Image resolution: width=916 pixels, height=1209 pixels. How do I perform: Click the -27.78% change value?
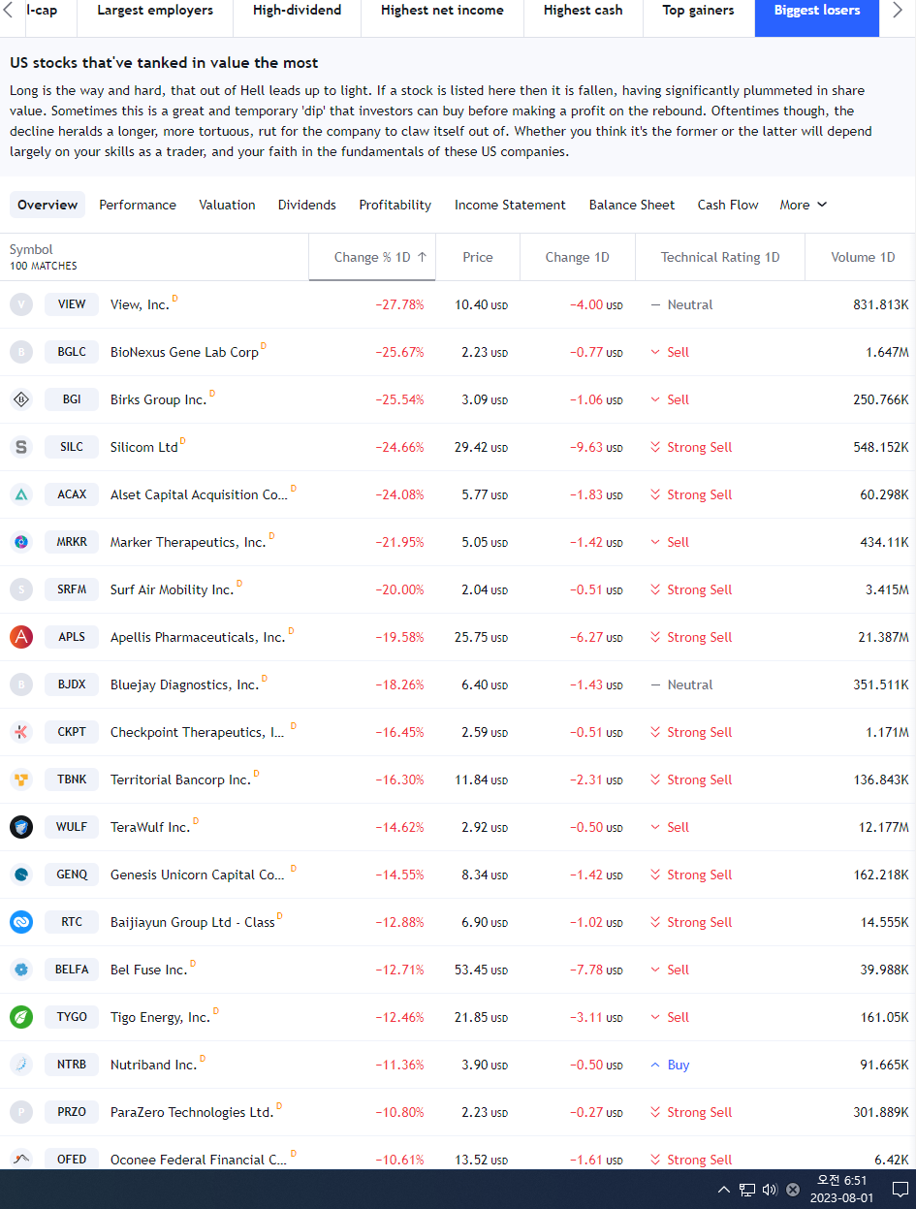[x=399, y=304]
